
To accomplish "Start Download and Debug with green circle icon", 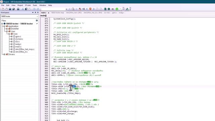I will pyautogui.click(x=117, y=9).
